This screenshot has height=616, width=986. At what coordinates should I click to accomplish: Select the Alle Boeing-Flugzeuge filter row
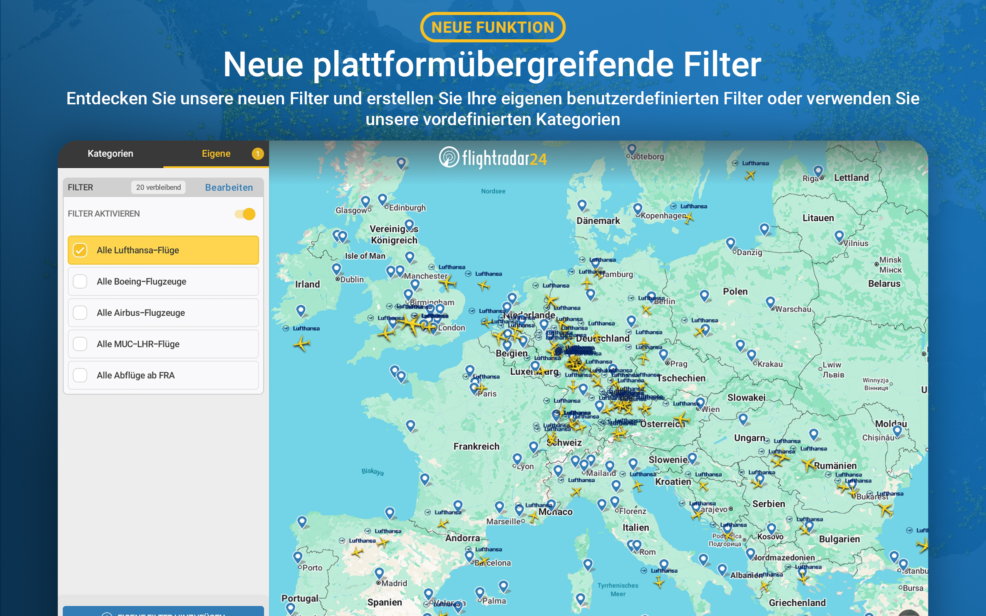coord(163,281)
